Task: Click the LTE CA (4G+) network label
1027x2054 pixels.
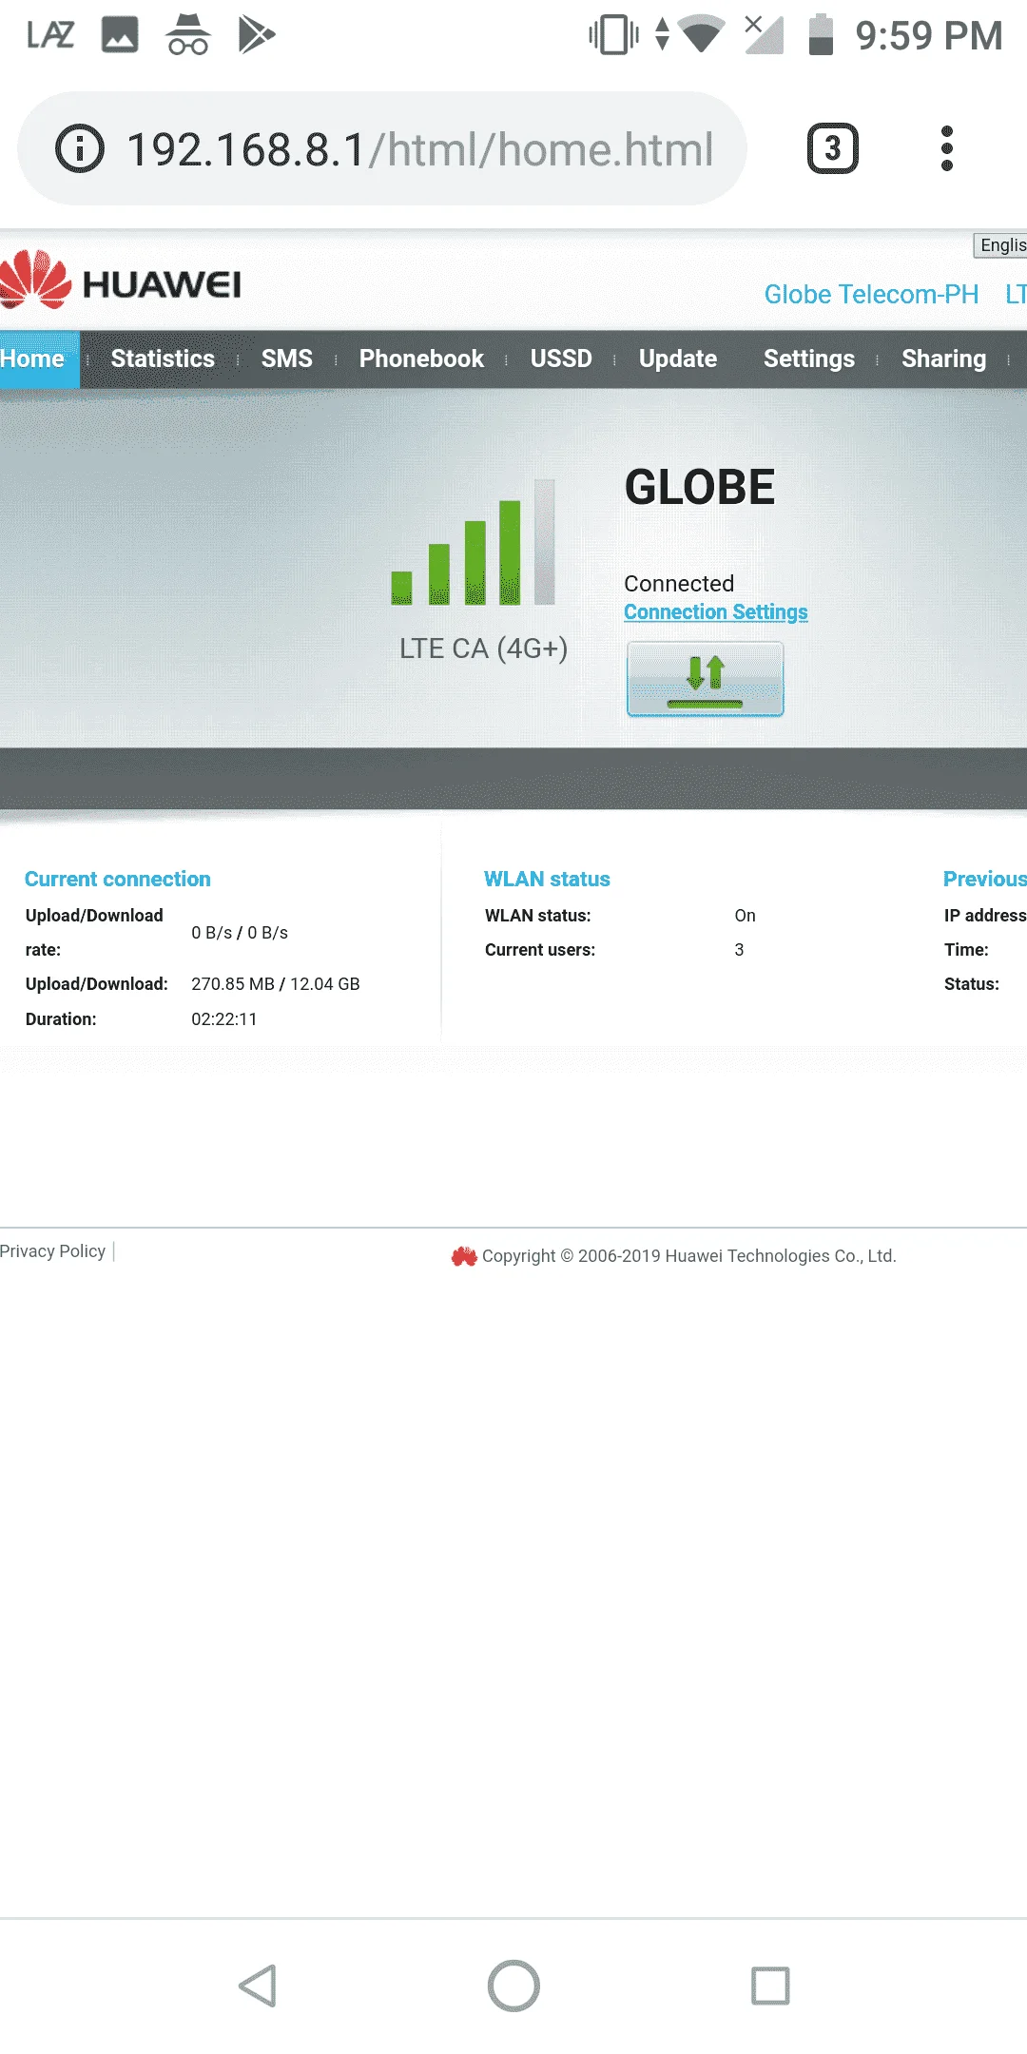Action: tap(483, 649)
